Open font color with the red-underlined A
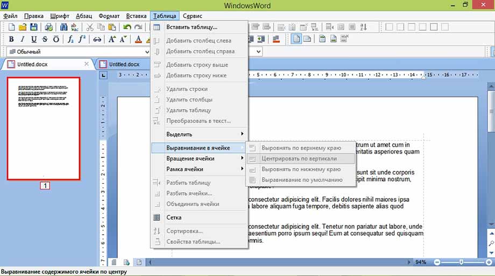 (x=138, y=39)
